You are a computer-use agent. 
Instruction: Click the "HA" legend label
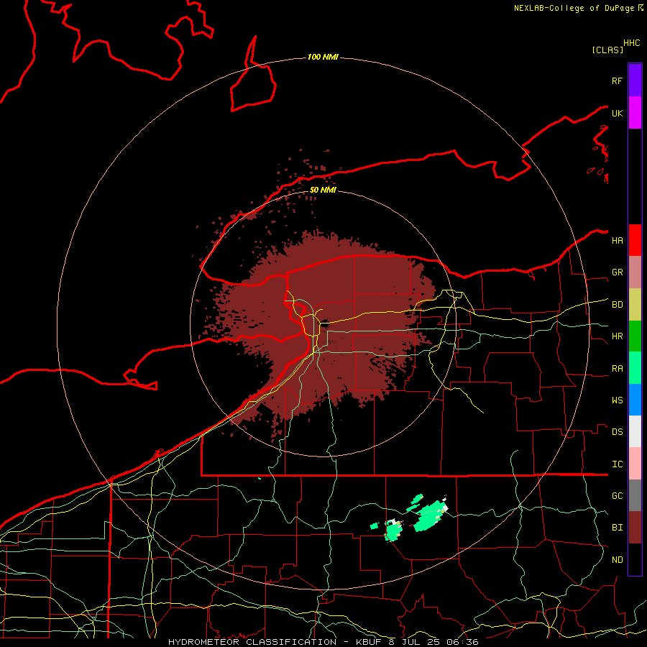(x=617, y=241)
